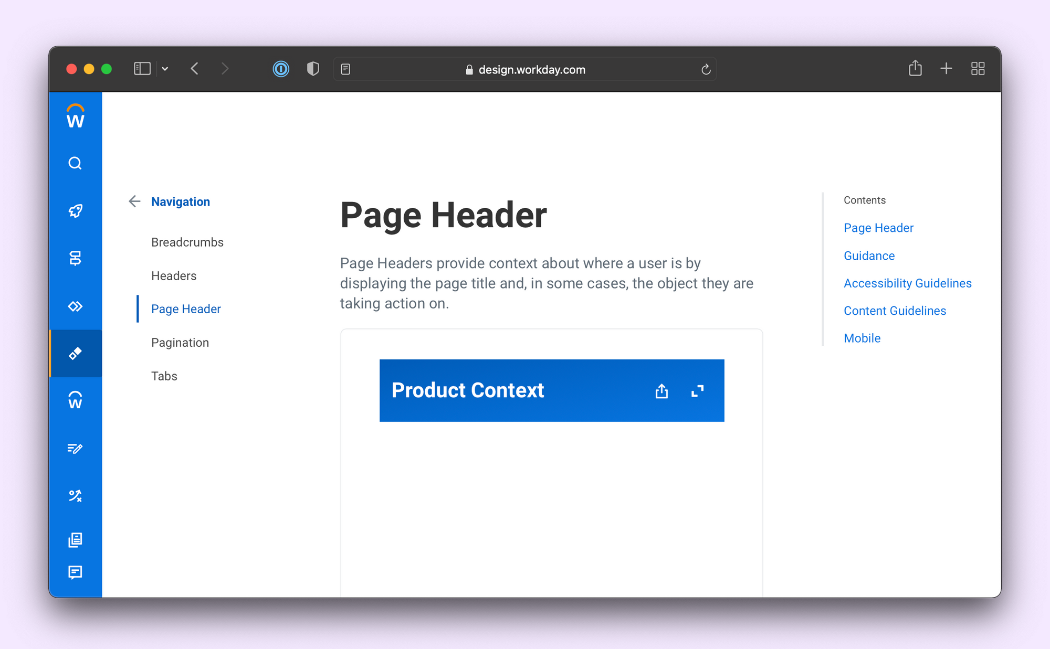This screenshot has height=649, width=1050.
Task: Click the double diamond tokens icon
Action: click(75, 306)
